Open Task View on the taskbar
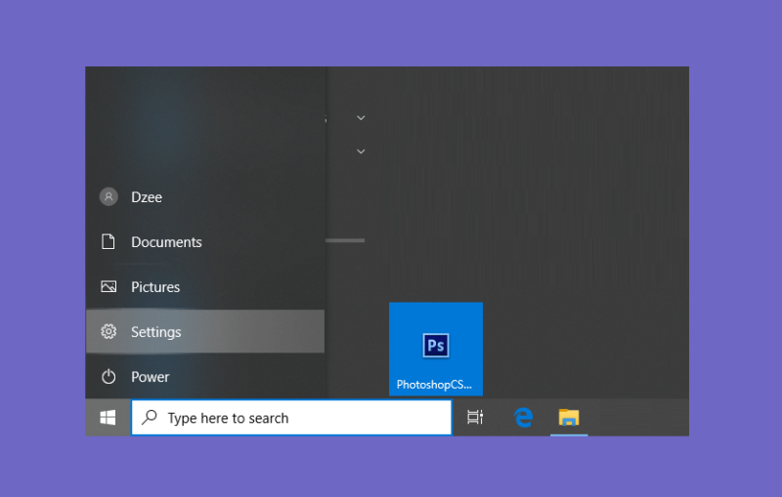The image size is (782, 497). pyautogui.click(x=475, y=417)
